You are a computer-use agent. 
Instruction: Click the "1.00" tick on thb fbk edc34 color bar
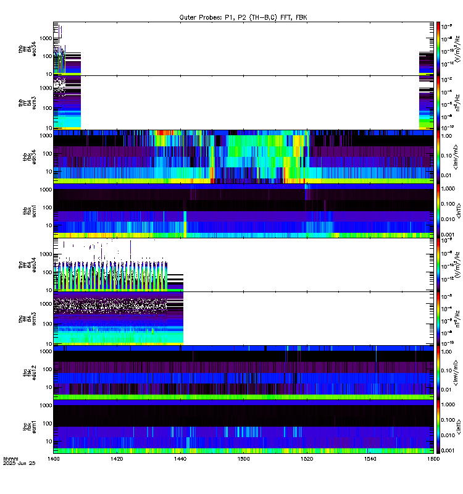(x=446, y=136)
